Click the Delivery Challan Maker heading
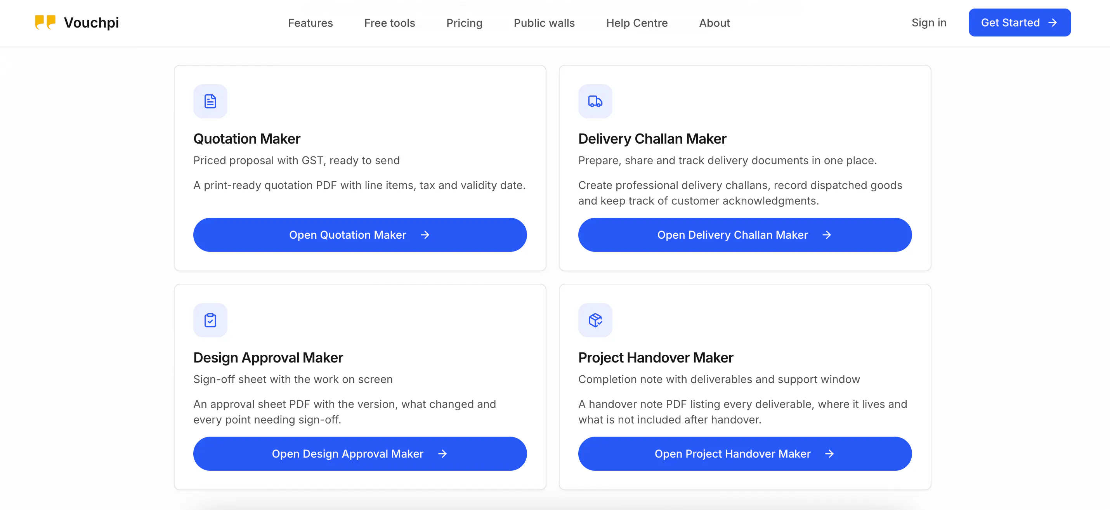 tap(652, 139)
